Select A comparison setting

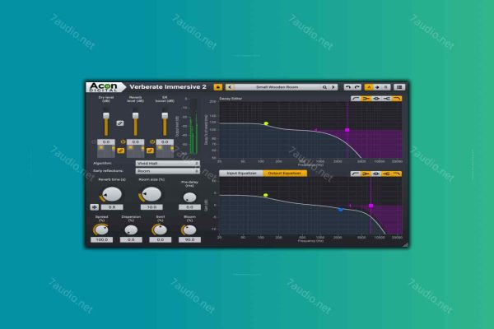[368, 87]
